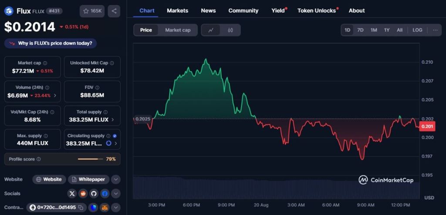Click the red 0.201 current price tag

tap(427, 126)
